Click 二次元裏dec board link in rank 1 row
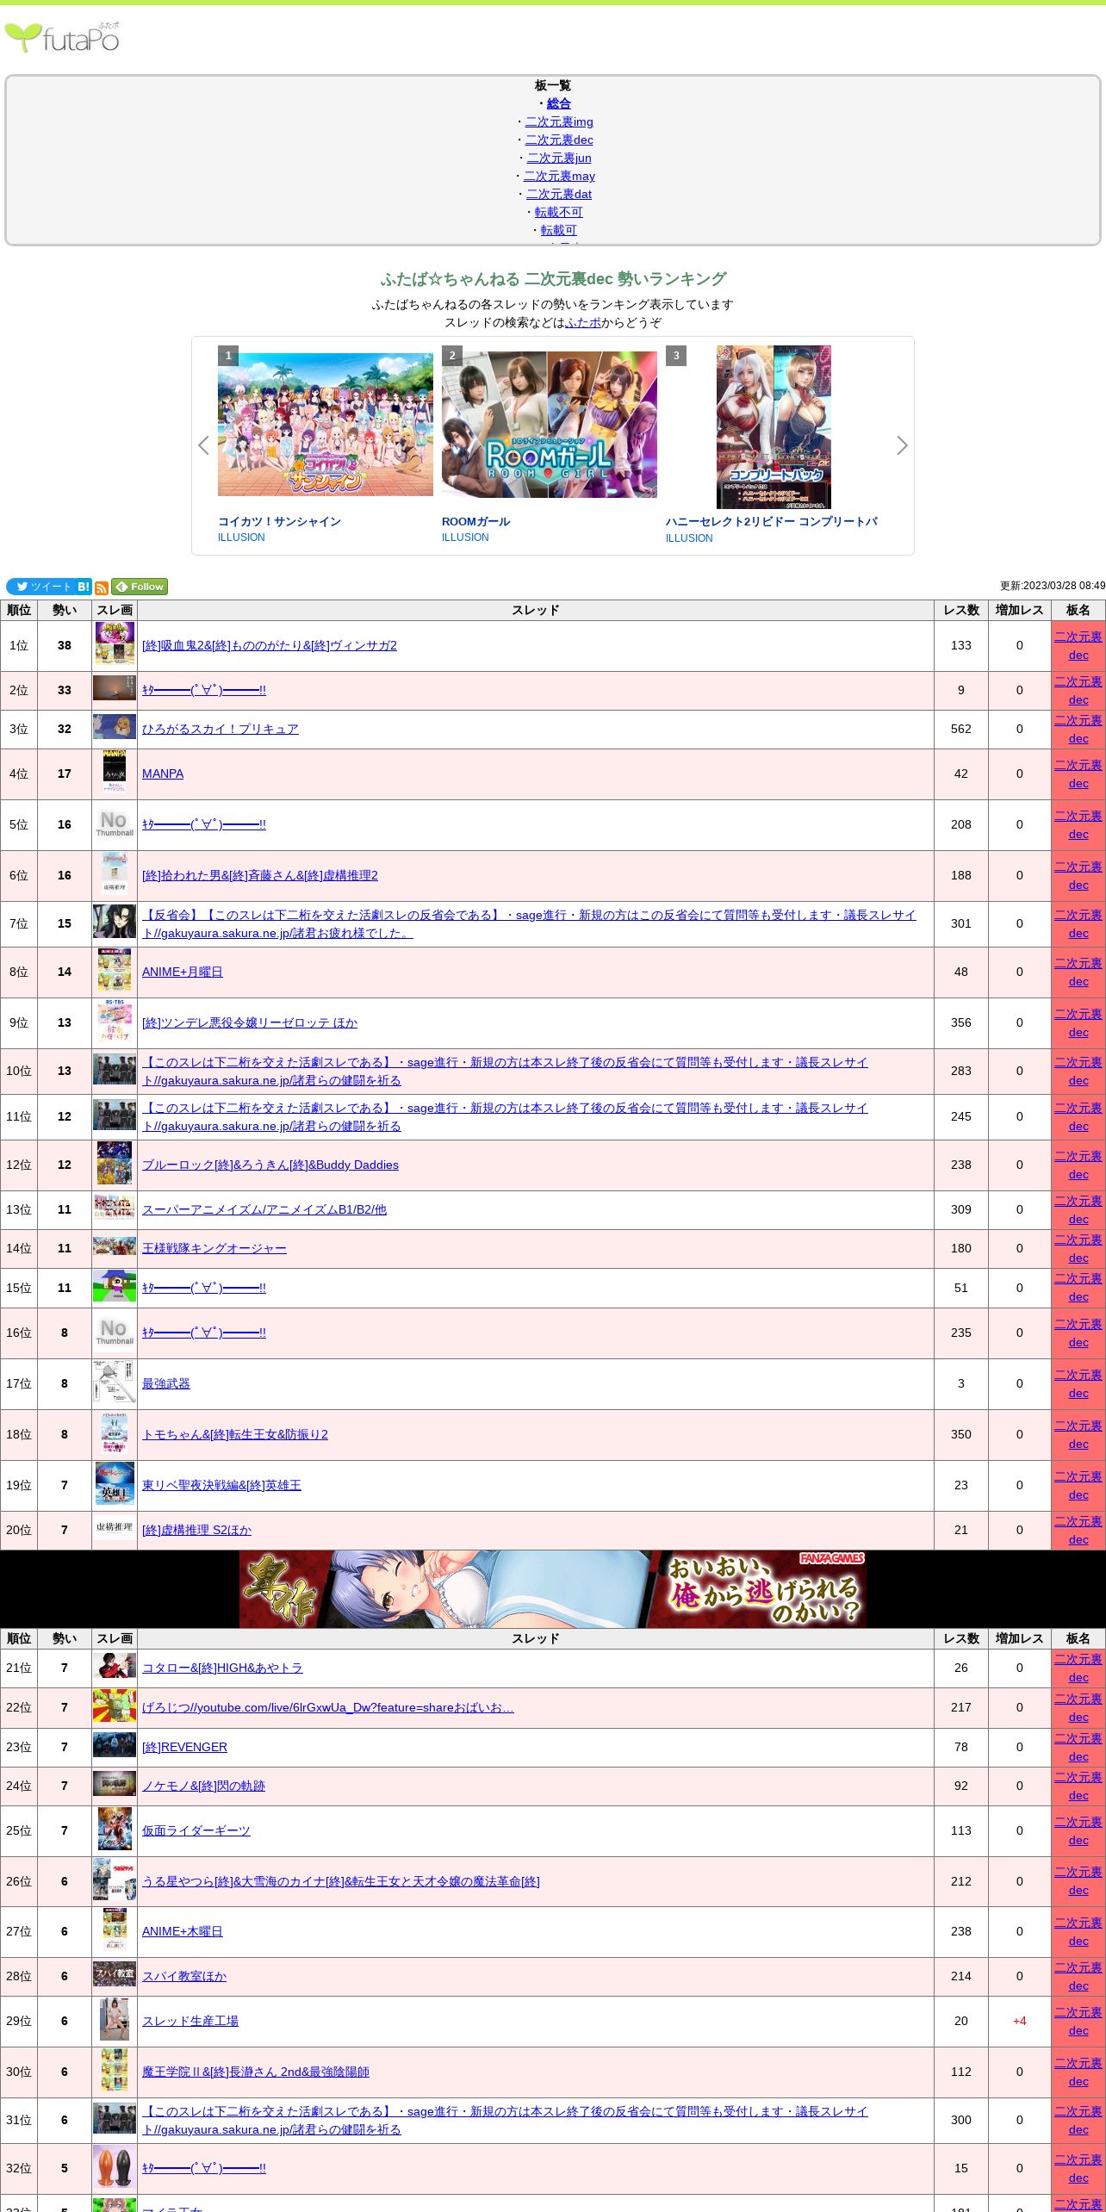 1078,646
